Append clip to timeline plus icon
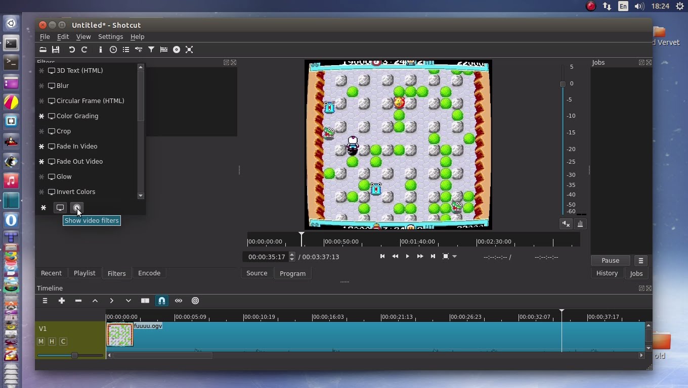The image size is (688, 388). (62, 301)
